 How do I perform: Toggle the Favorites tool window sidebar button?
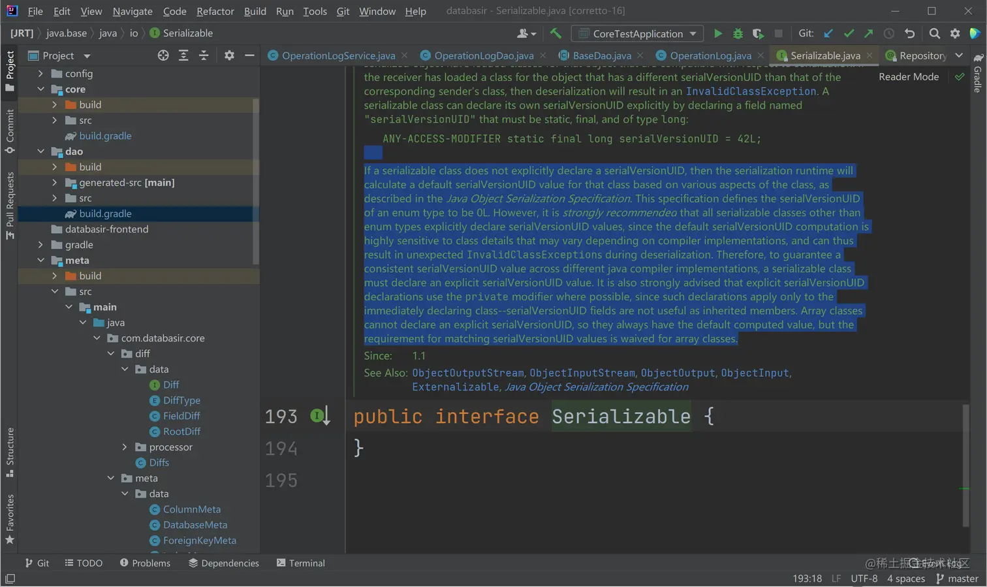click(x=10, y=518)
